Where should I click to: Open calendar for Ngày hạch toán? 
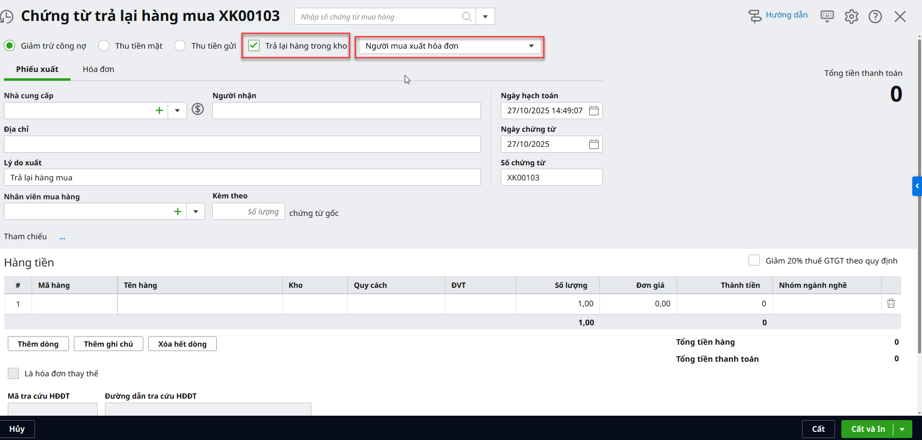click(x=594, y=111)
